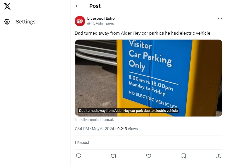
Task: Open the Liverpool Echo display name
Action: tap(101, 19)
